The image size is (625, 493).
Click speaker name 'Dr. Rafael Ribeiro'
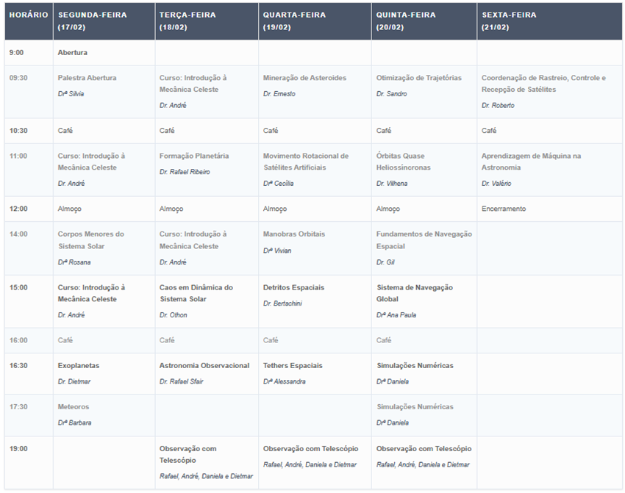(185, 172)
